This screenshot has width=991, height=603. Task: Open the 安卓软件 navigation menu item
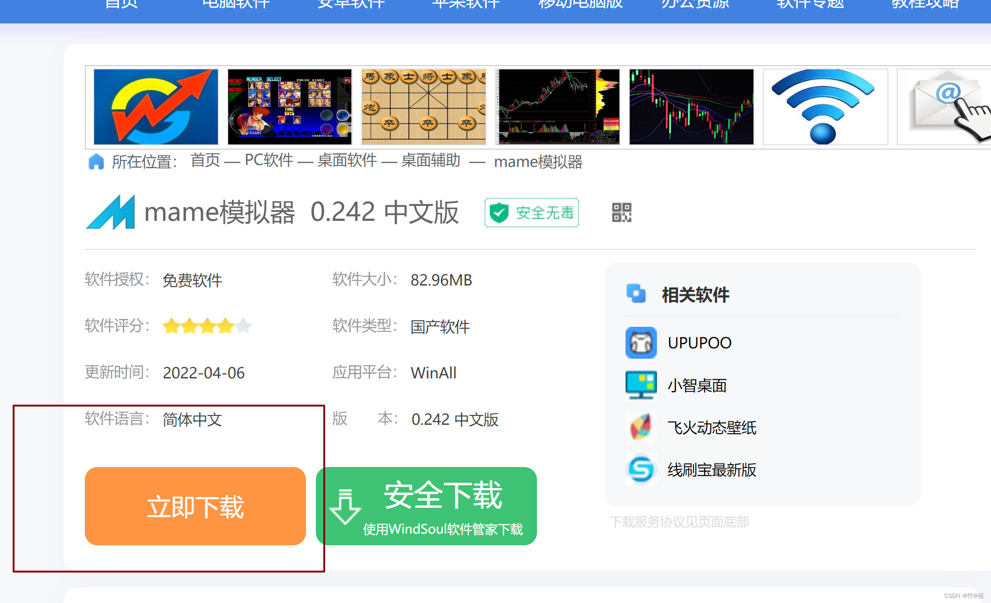coord(350,5)
